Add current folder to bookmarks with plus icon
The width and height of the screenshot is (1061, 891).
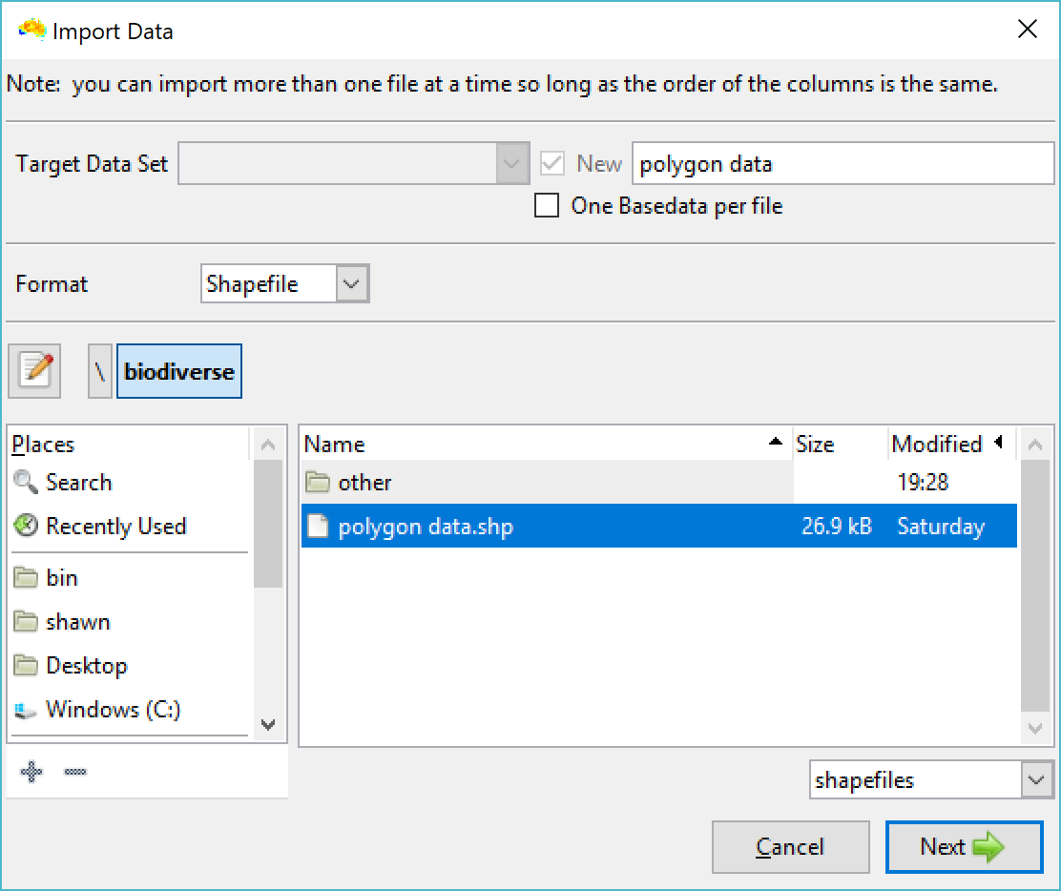coord(31,772)
